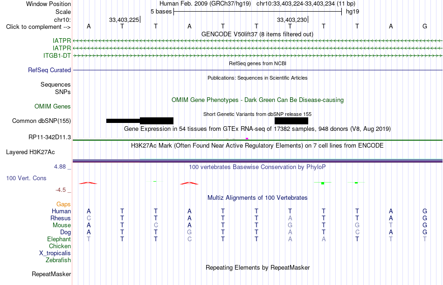Click the 33,403,225 coordinate marker

coord(124,20)
